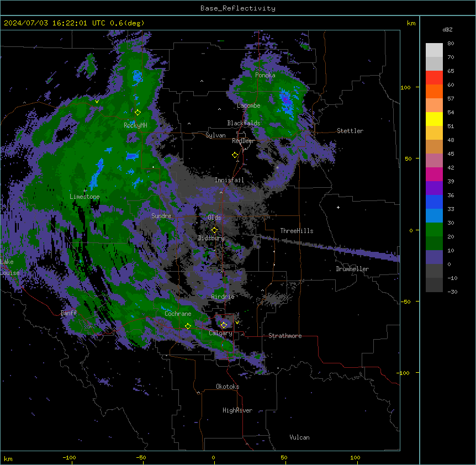
Task: Click the white asterisk marker southeast of RedDeer
Action: pos(277,167)
